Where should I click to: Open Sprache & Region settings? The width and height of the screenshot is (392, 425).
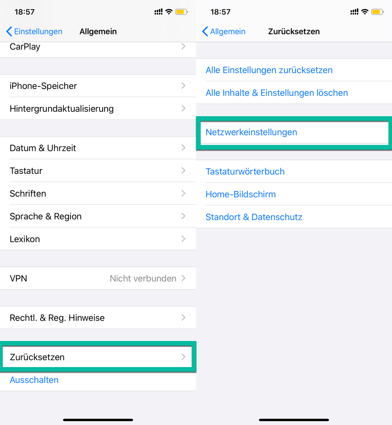[x=98, y=216]
